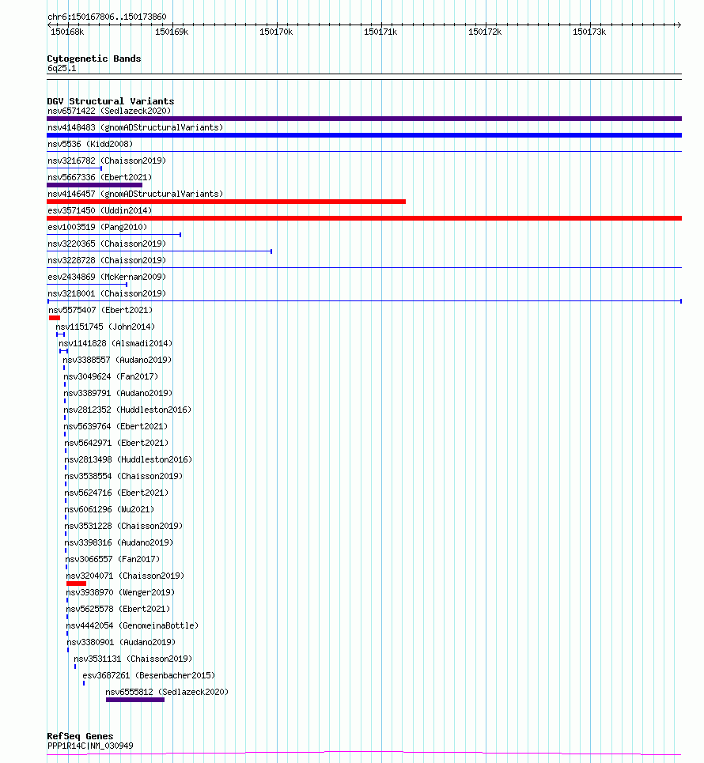
Task: Click the red esv3571450 variant bar
Action: click(364, 218)
